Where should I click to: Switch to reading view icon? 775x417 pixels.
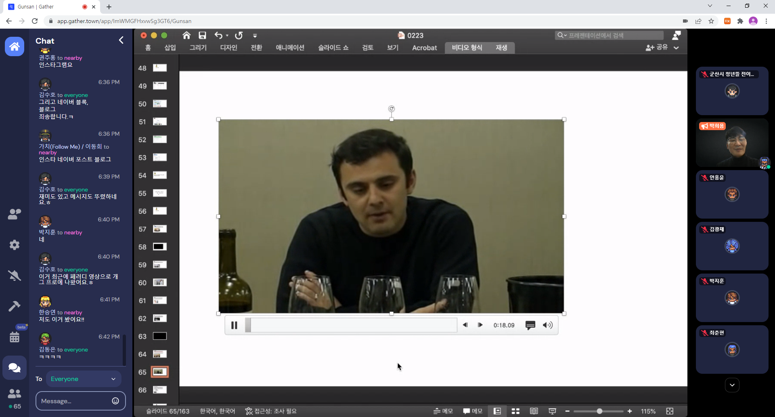pyautogui.click(x=534, y=411)
